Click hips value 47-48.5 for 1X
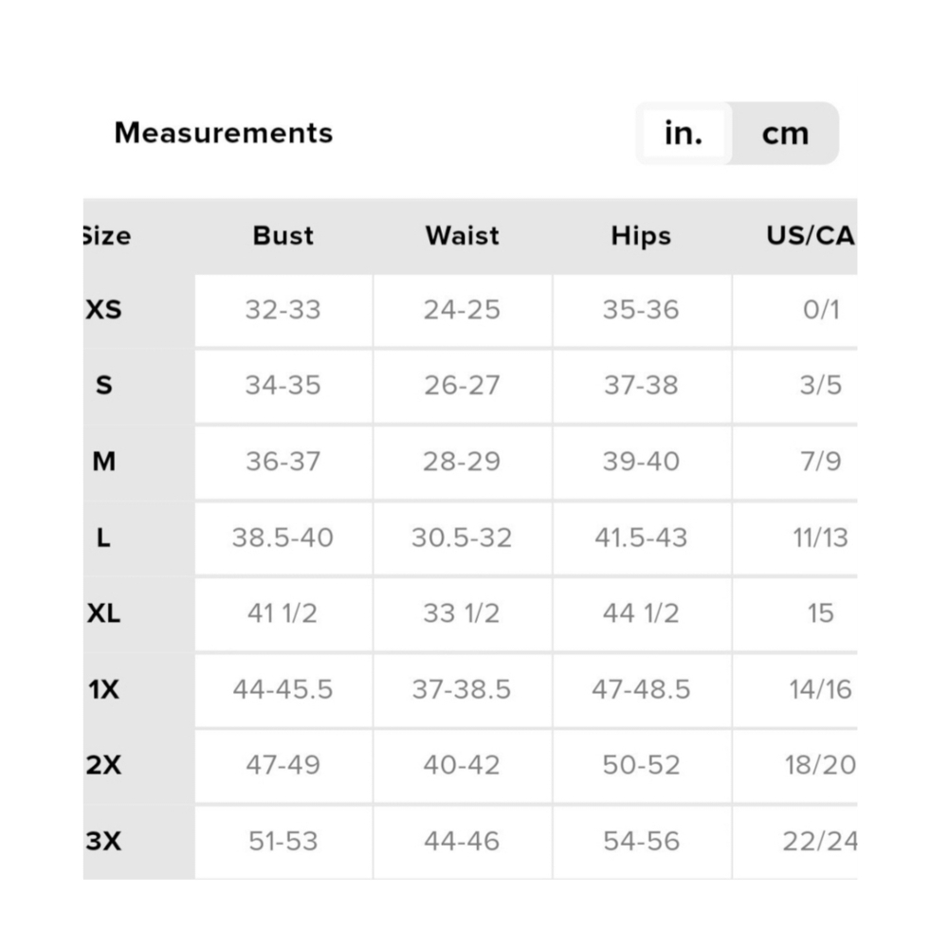This screenshot has width=948, height=948. click(x=641, y=689)
